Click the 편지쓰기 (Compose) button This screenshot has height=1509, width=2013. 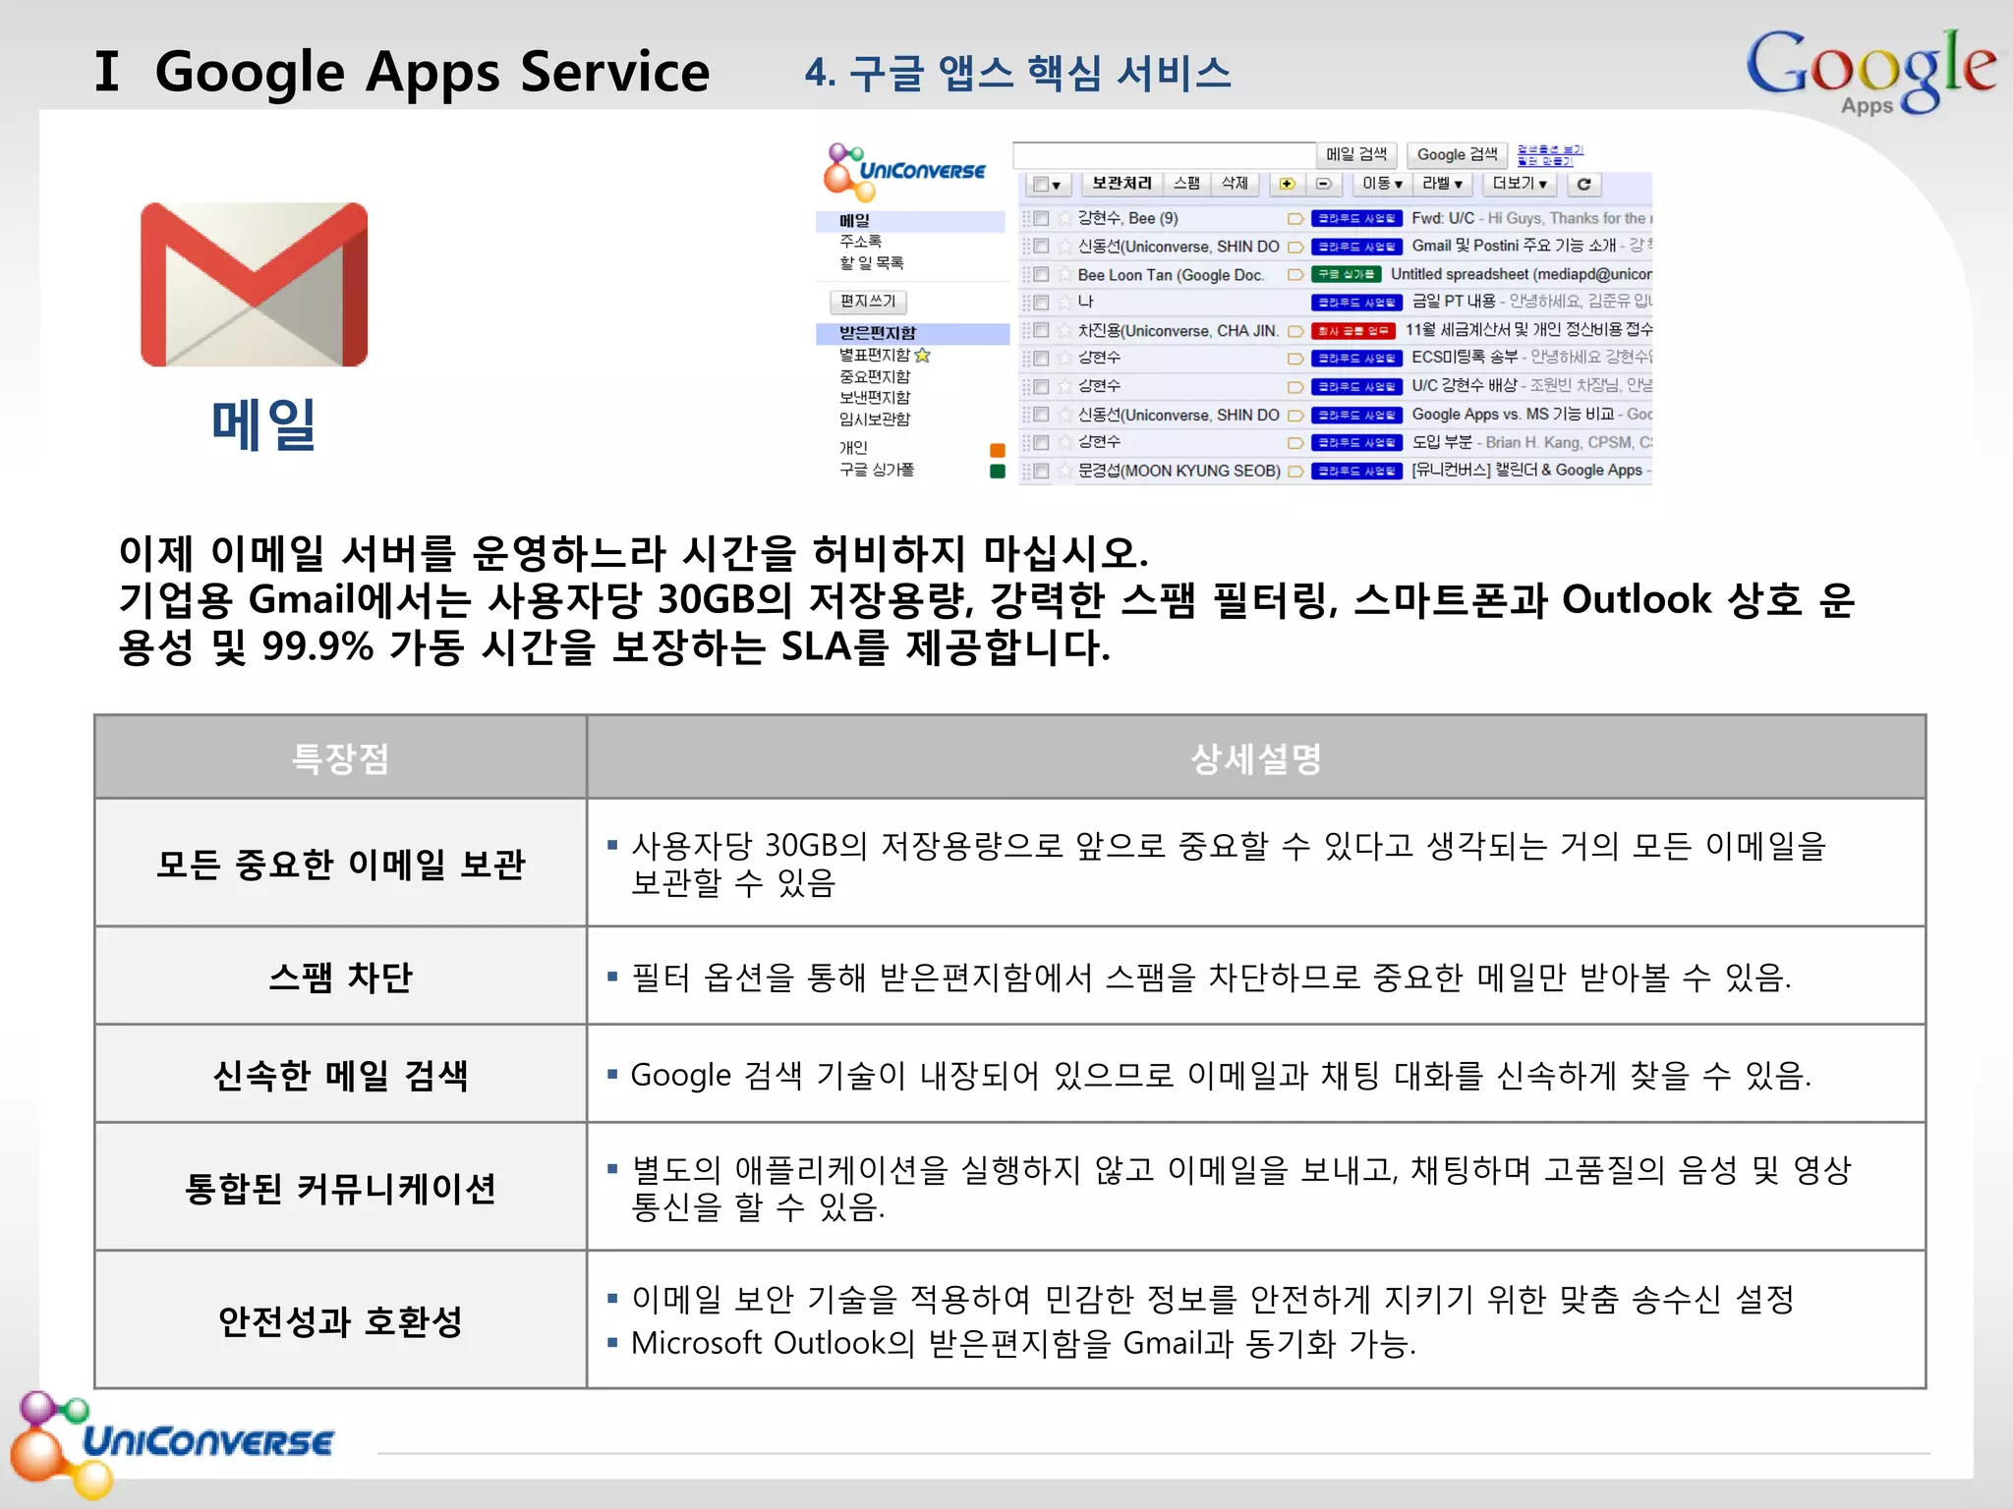point(868,301)
